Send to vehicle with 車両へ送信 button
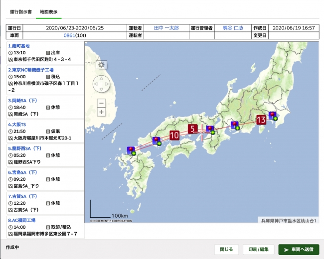Image resolution: width=324 pixels, height=259 pixels. (298, 249)
